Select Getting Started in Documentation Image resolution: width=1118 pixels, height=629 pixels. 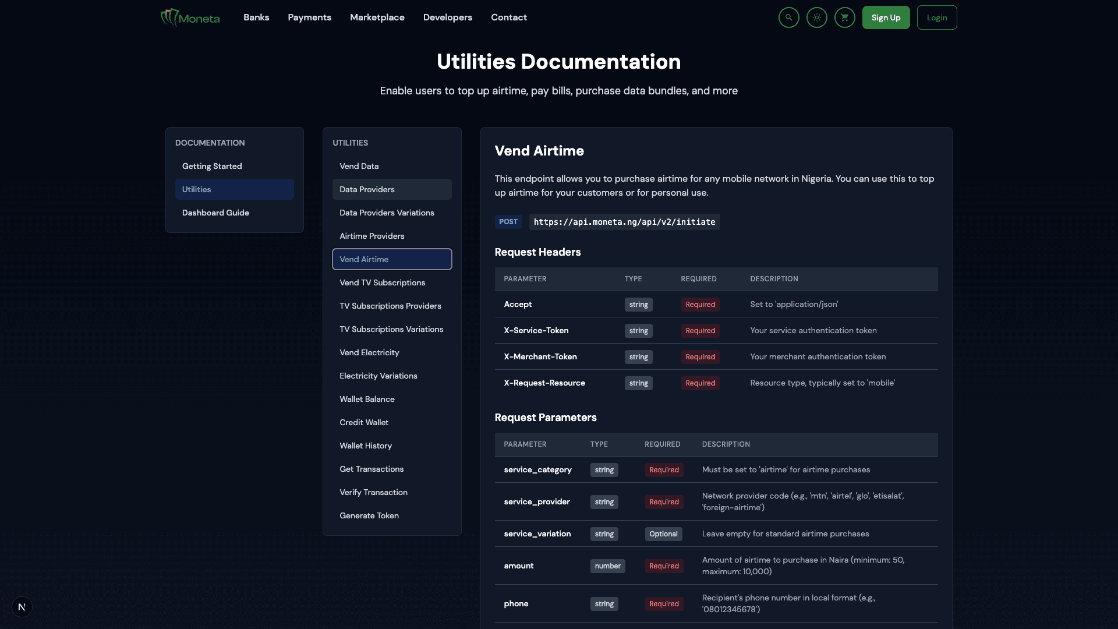click(235, 166)
